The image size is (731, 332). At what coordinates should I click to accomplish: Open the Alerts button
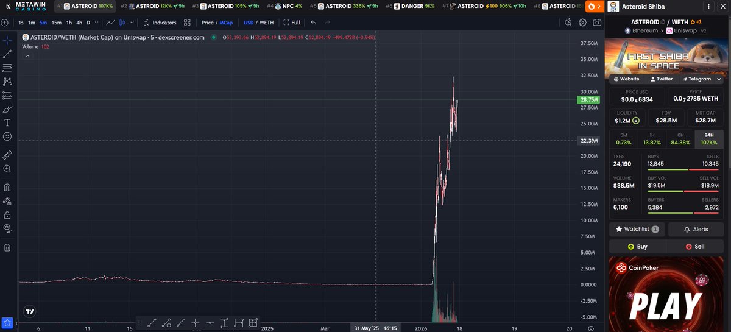696,229
